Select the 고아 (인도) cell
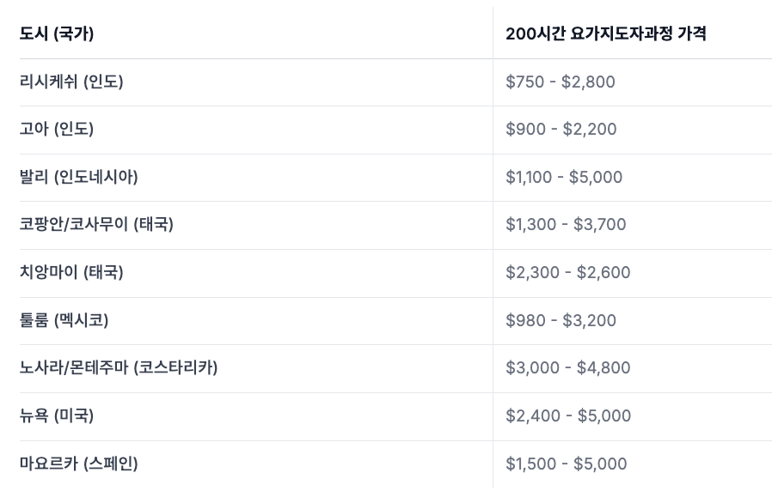The width and height of the screenshot is (772, 491). click(57, 130)
